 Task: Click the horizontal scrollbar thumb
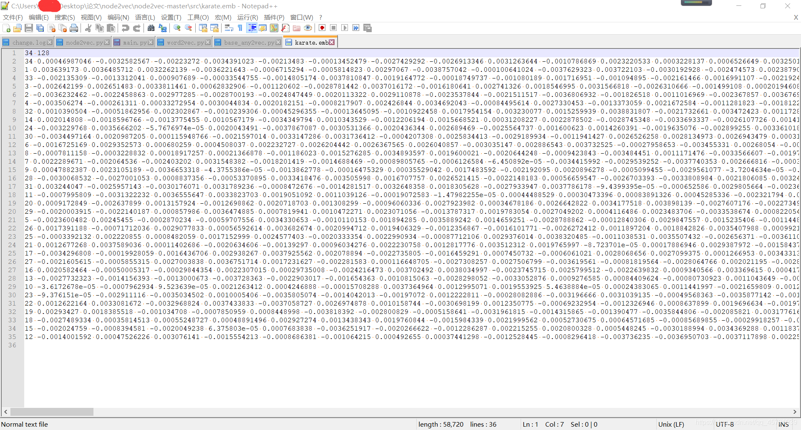pos(51,412)
